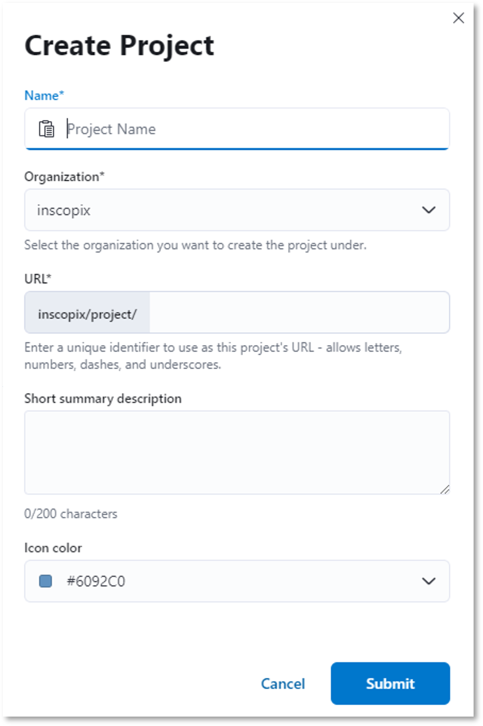This screenshot has width=483, height=726.
Task: Close the Create Project dialog
Action: 458,18
